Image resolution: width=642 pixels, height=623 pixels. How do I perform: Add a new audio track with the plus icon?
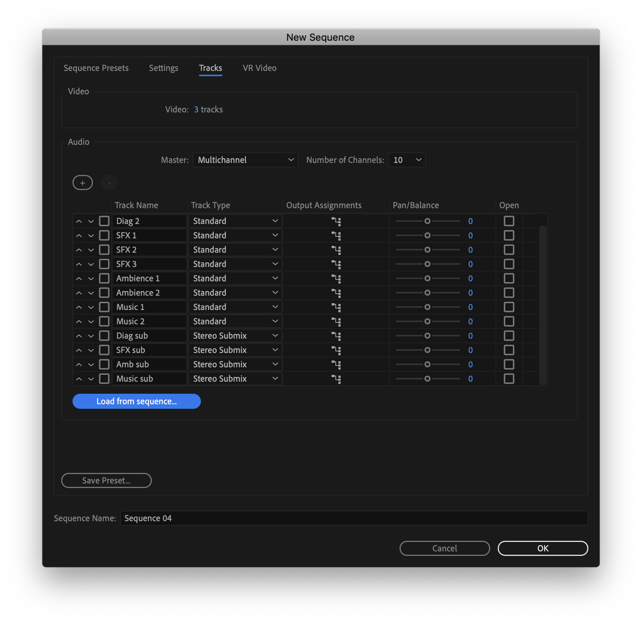point(82,183)
